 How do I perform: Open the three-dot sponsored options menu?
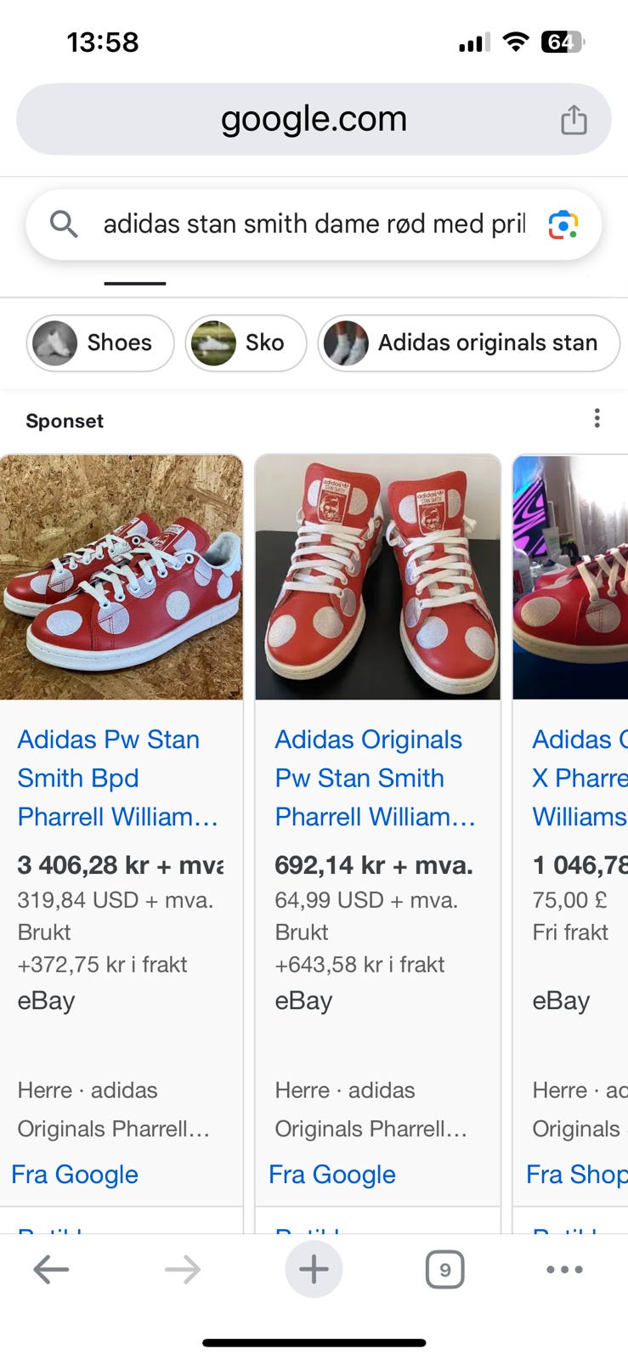tap(597, 418)
